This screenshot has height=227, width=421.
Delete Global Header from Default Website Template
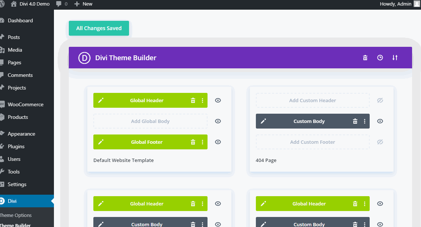[x=193, y=100]
